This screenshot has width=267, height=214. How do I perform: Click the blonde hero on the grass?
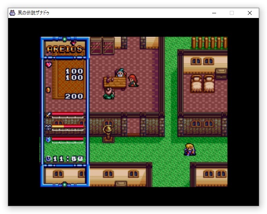[x=190, y=149]
